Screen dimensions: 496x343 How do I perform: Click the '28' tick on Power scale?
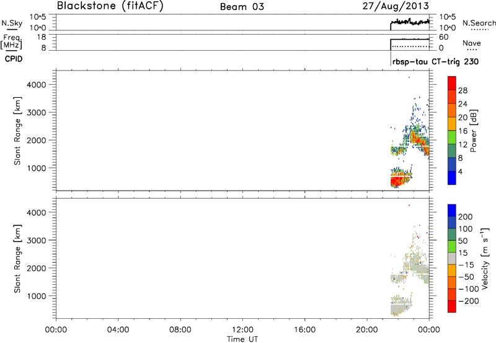point(463,90)
